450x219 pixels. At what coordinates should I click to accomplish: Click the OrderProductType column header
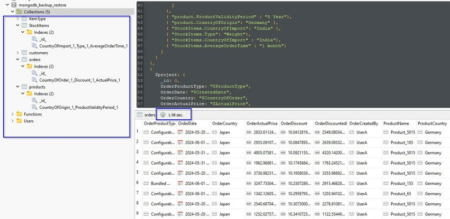(x=159, y=123)
